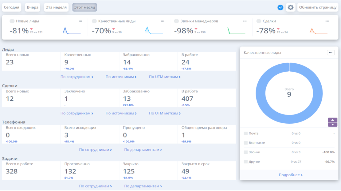
Task: Open options menu of Качественные лиды donut panel
Action: (x=331, y=53)
